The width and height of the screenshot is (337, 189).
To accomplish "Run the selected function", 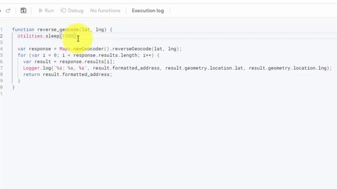I will (46, 10).
